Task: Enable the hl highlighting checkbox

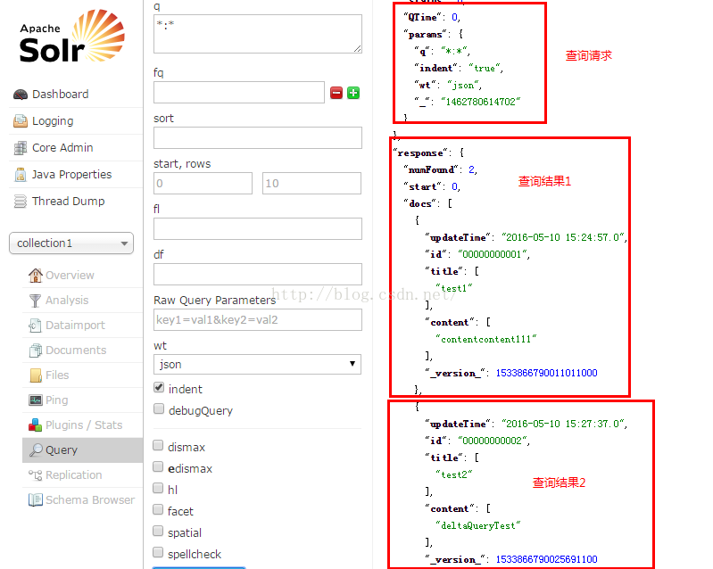Action: tap(158, 488)
